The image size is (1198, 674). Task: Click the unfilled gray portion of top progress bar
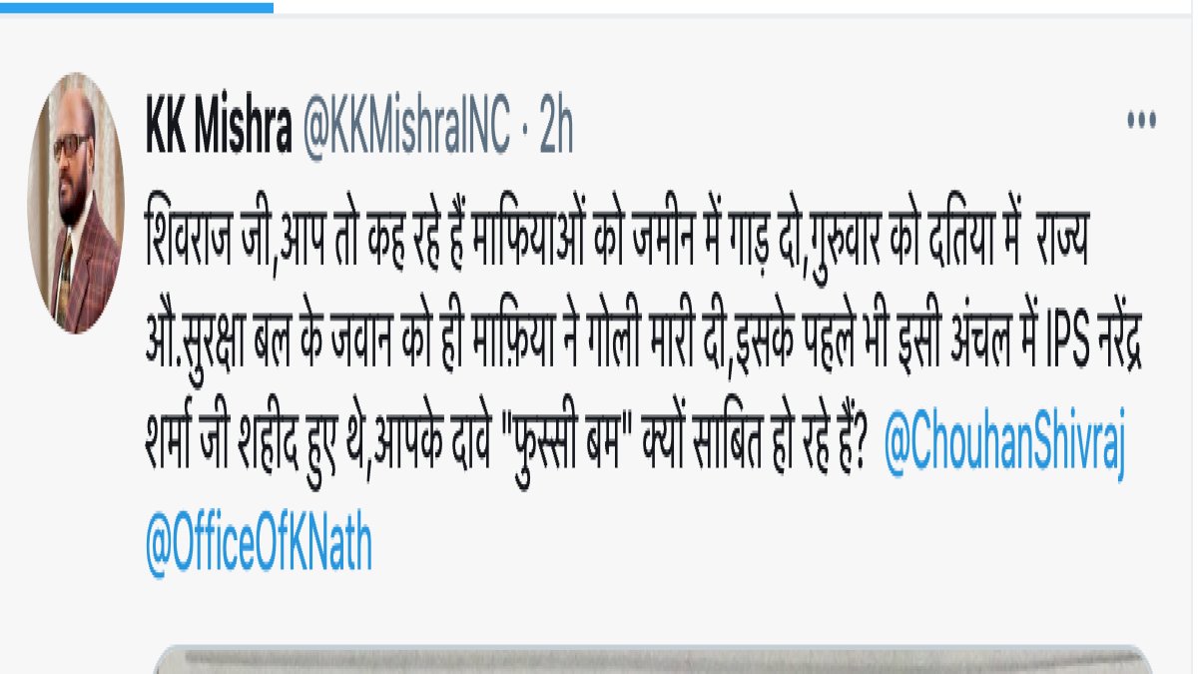(736, 6)
